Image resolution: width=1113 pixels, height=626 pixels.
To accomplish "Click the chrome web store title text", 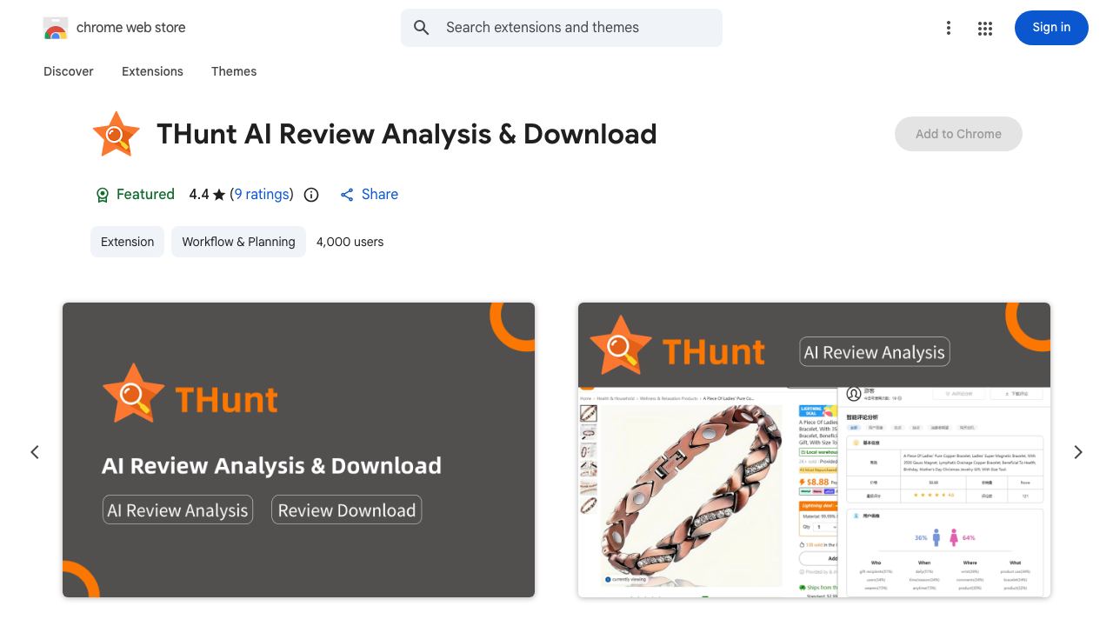I will click(131, 28).
